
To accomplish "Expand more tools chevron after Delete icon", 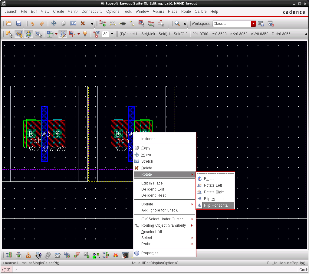I will pyautogui.click(x=92, y=24).
